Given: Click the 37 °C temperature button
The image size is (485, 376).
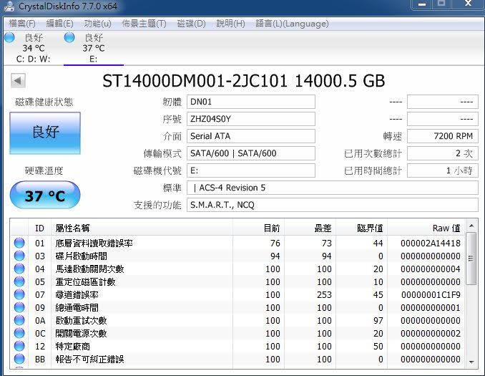Looking at the screenshot, I should 45,196.
